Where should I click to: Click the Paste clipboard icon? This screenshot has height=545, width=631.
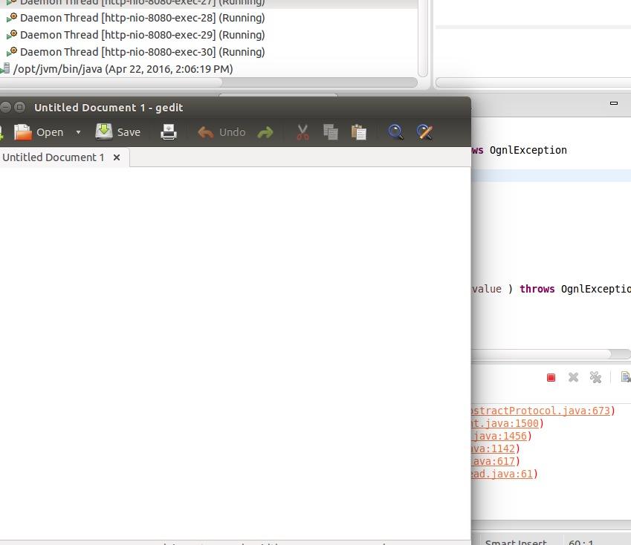(x=359, y=132)
